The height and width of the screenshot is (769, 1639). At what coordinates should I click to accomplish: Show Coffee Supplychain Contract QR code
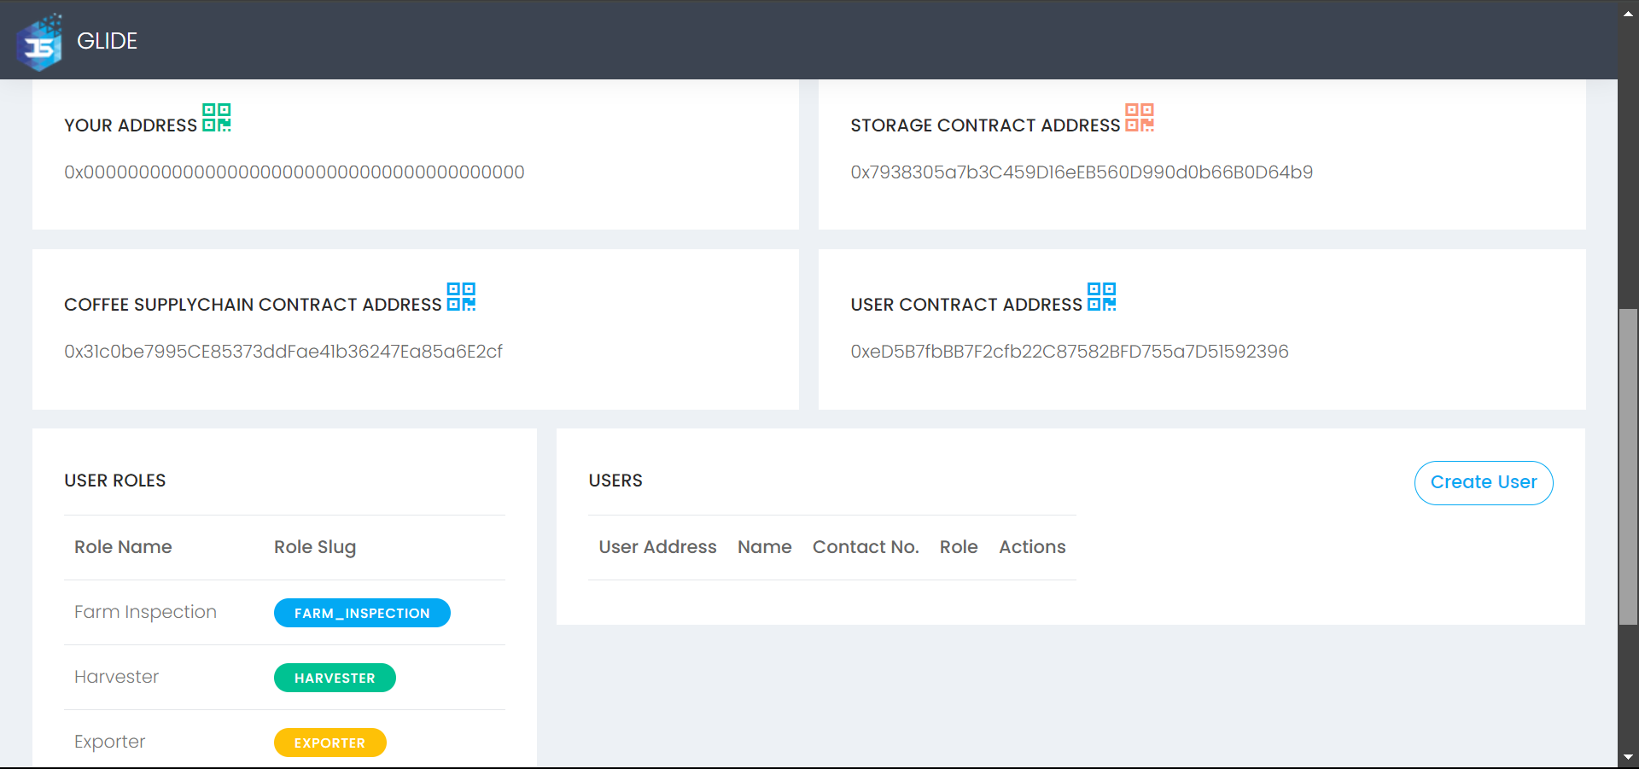tap(461, 297)
